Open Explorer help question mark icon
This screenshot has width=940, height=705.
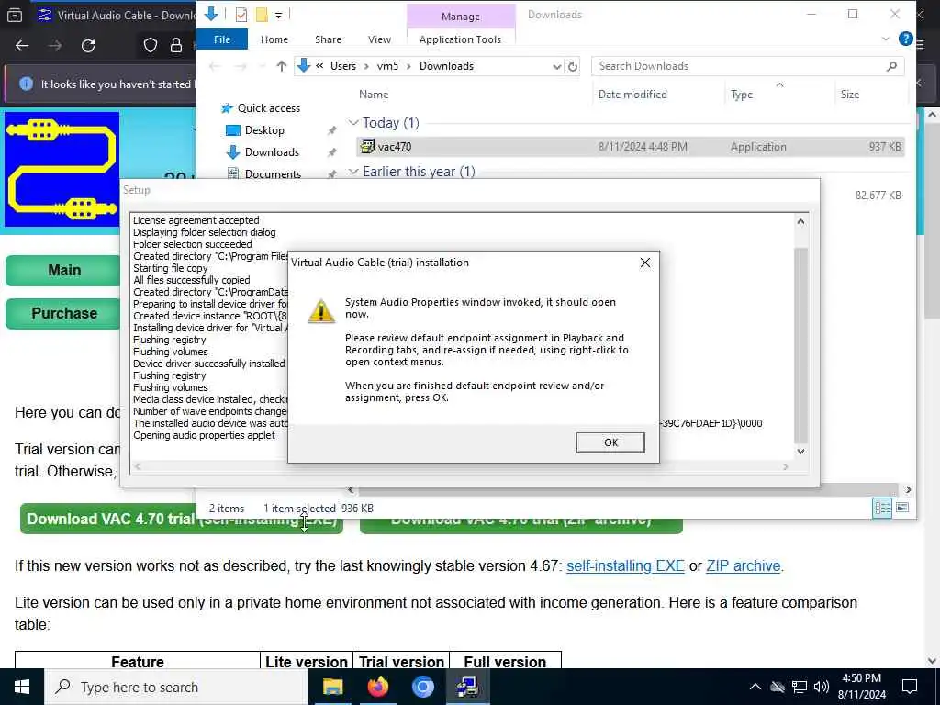(905, 39)
